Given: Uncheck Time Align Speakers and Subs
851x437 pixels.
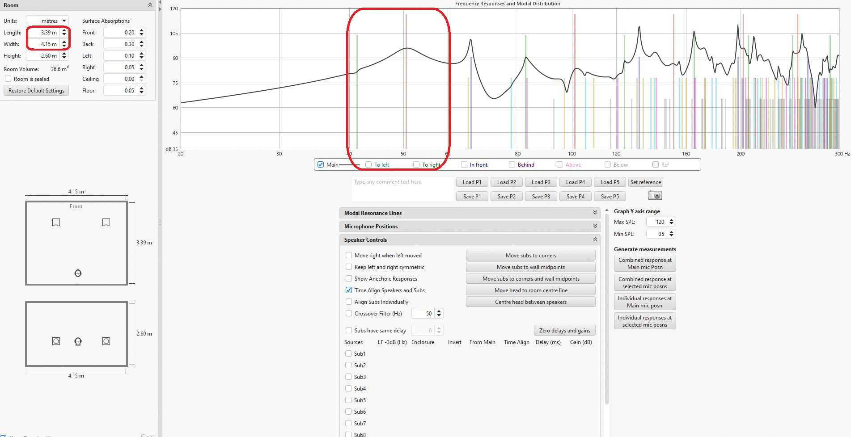Looking at the screenshot, I should [349, 290].
